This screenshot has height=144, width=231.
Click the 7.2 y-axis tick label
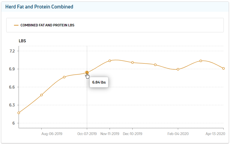point(12,51)
